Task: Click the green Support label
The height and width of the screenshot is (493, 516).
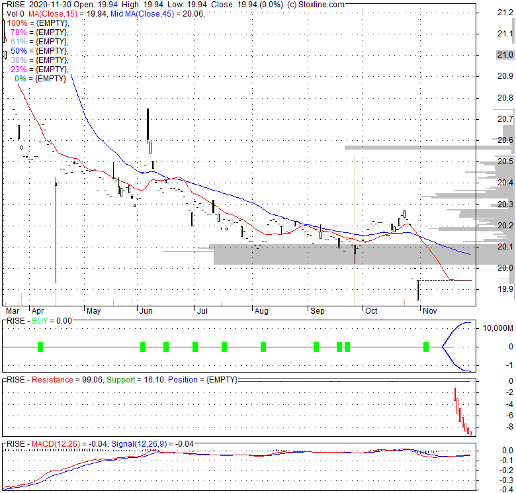Action: tap(121, 380)
